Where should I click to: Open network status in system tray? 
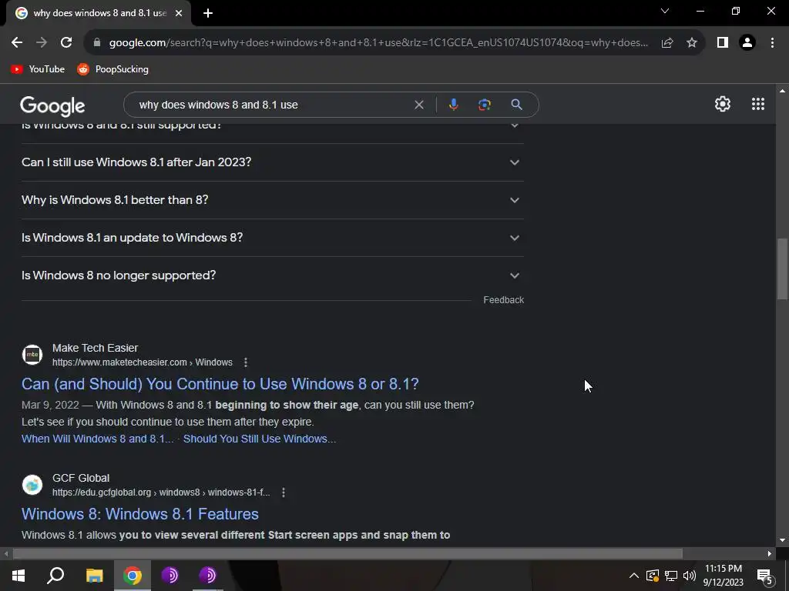[671, 576]
